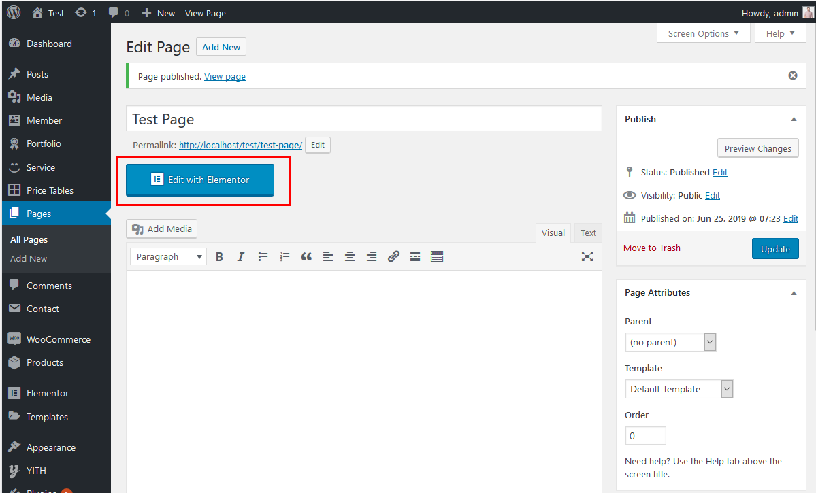Image resolution: width=816 pixels, height=493 pixels.
Task: Click the Edit with Elementor button
Action: pos(199,180)
